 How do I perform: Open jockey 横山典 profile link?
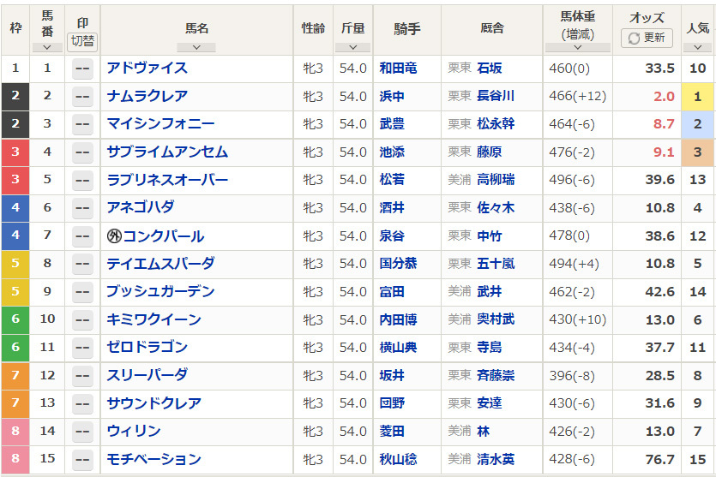[x=398, y=348]
